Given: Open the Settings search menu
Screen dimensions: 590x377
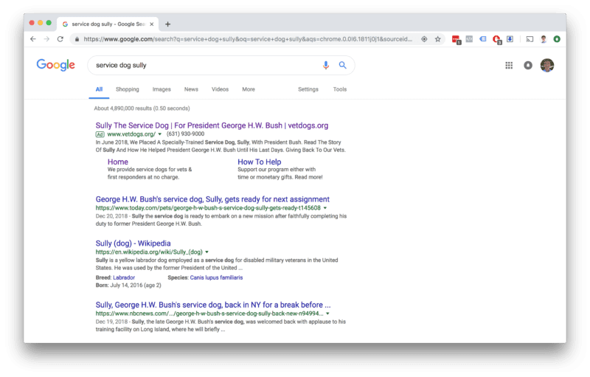Looking at the screenshot, I should click(x=308, y=89).
